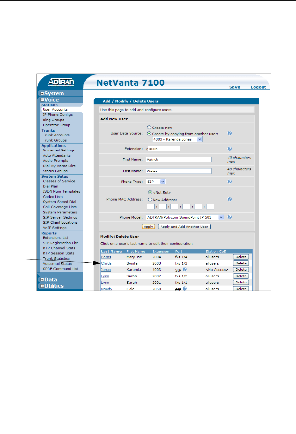Image resolution: width=296 pixels, height=434 pixels.
Task: Delete Lynn user with extension 2002
Action: pos(241,276)
